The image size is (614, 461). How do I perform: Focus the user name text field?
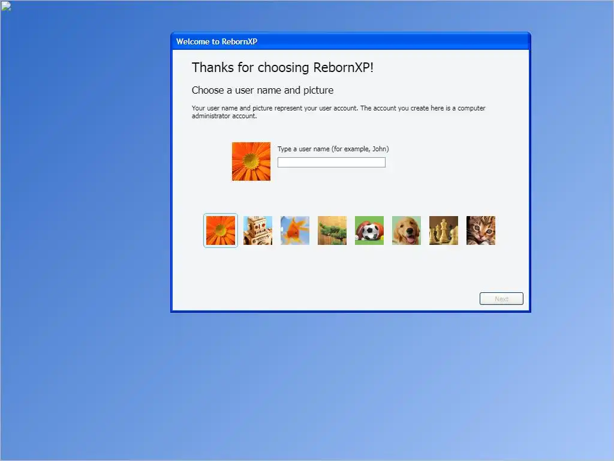click(x=331, y=162)
